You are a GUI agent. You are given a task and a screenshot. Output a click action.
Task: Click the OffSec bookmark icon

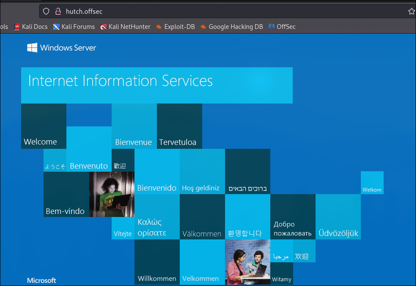[x=271, y=26]
